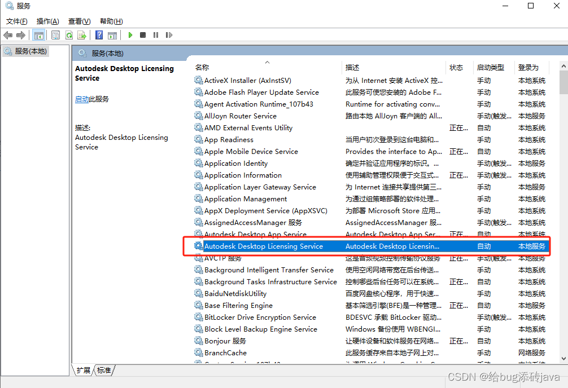568x388 pixels.
Task: Open the Help question-mark toolbar icon
Action: [99, 35]
